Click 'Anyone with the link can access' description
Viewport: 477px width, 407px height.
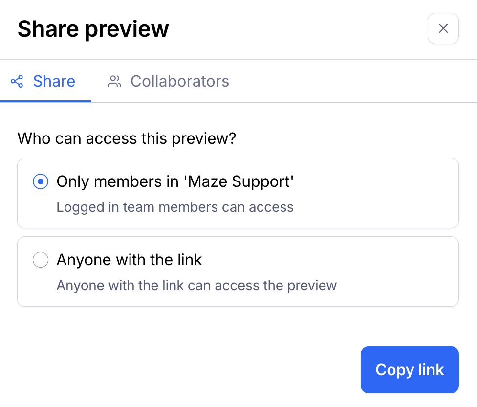pyautogui.click(x=196, y=286)
